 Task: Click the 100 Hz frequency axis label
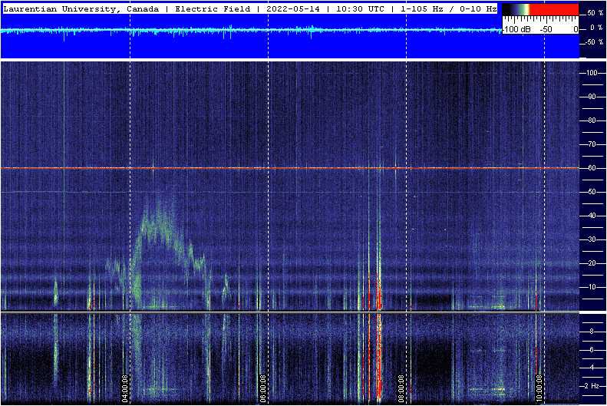pos(592,73)
